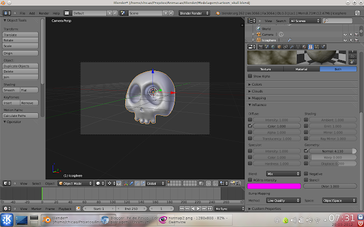Viewport: 364px width, 227px height.
Task: Open the Add menu
Action: click(32, 13)
